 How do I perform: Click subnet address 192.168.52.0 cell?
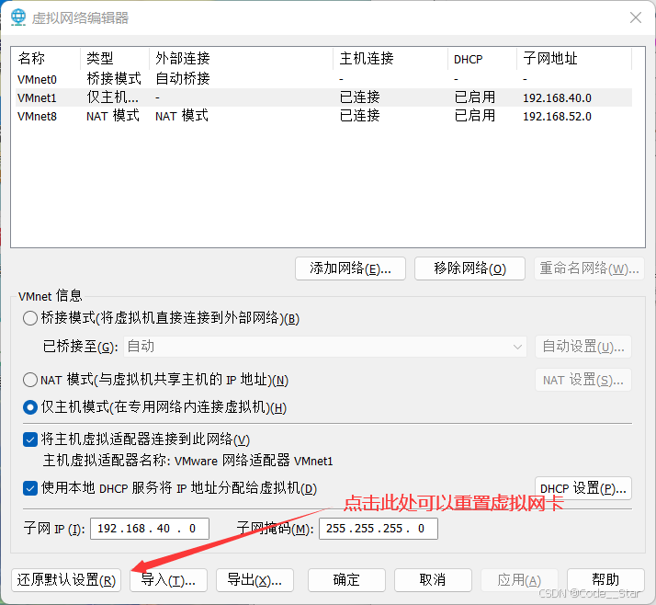[x=558, y=117]
